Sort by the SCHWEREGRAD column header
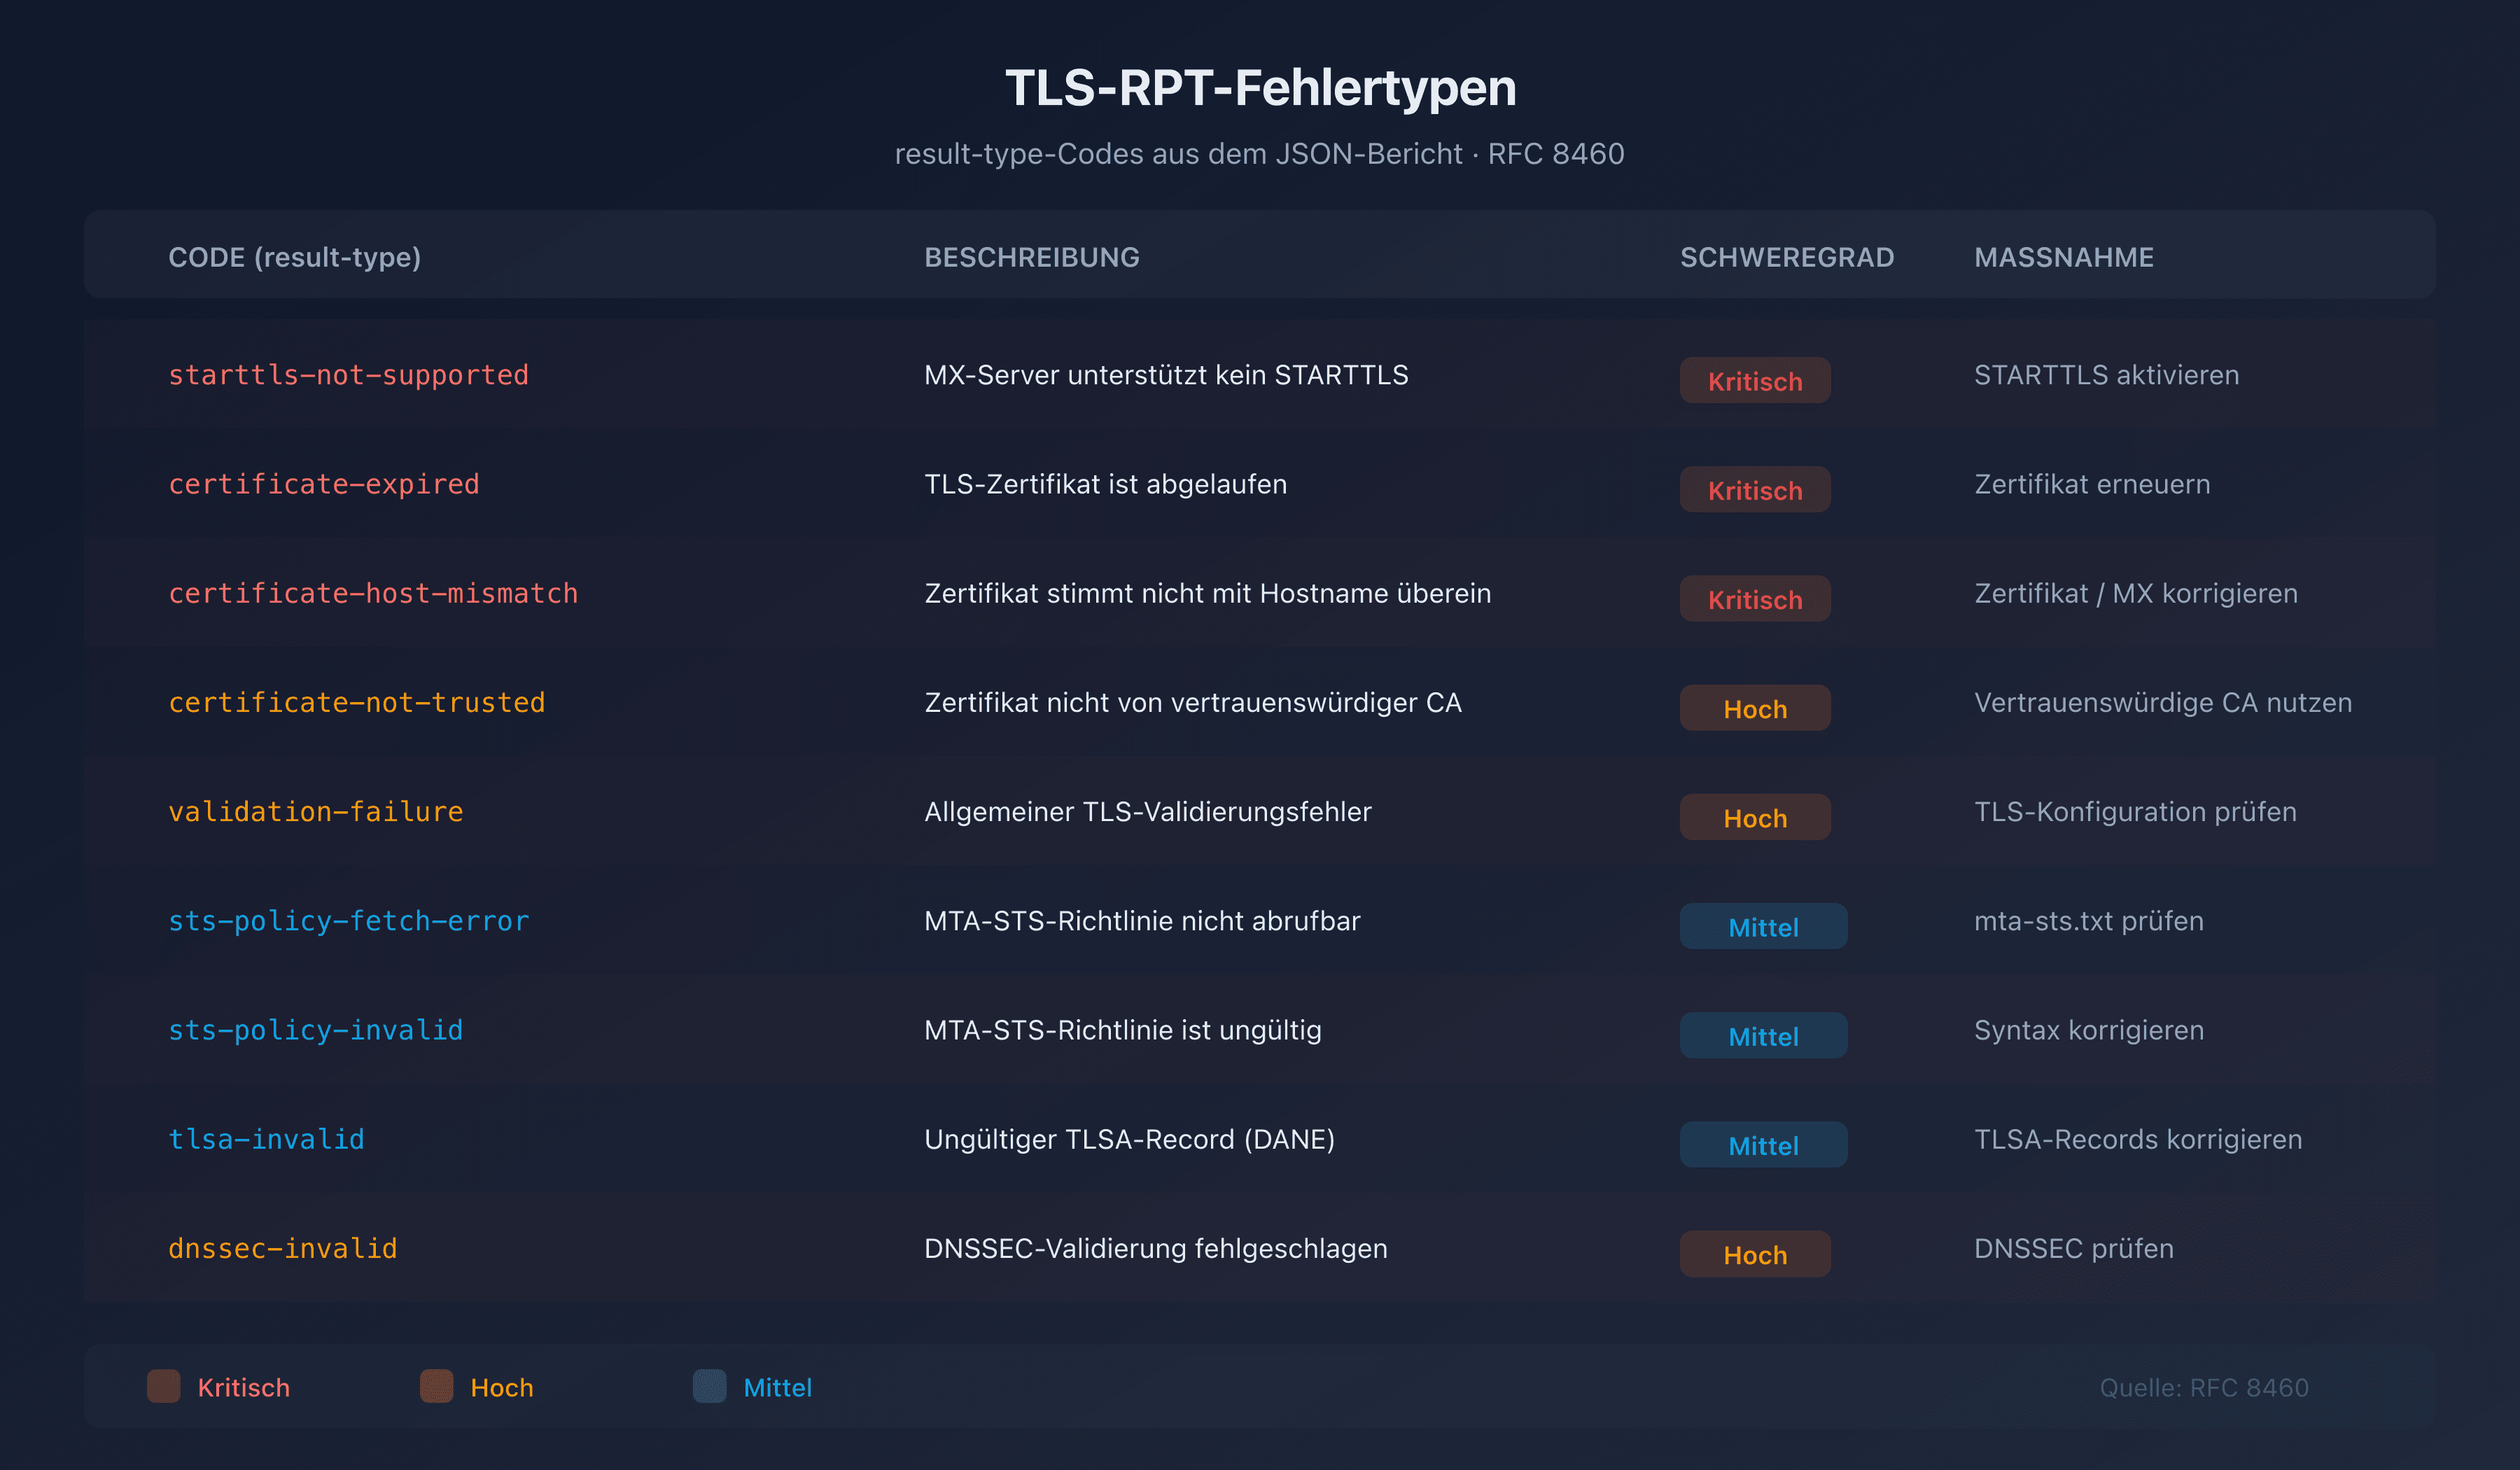This screenshot has height=1470, width=2520. (1786, 257)
